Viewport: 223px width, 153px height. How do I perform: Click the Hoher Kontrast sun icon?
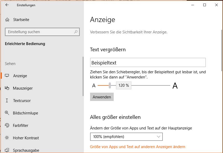(7, 138)
